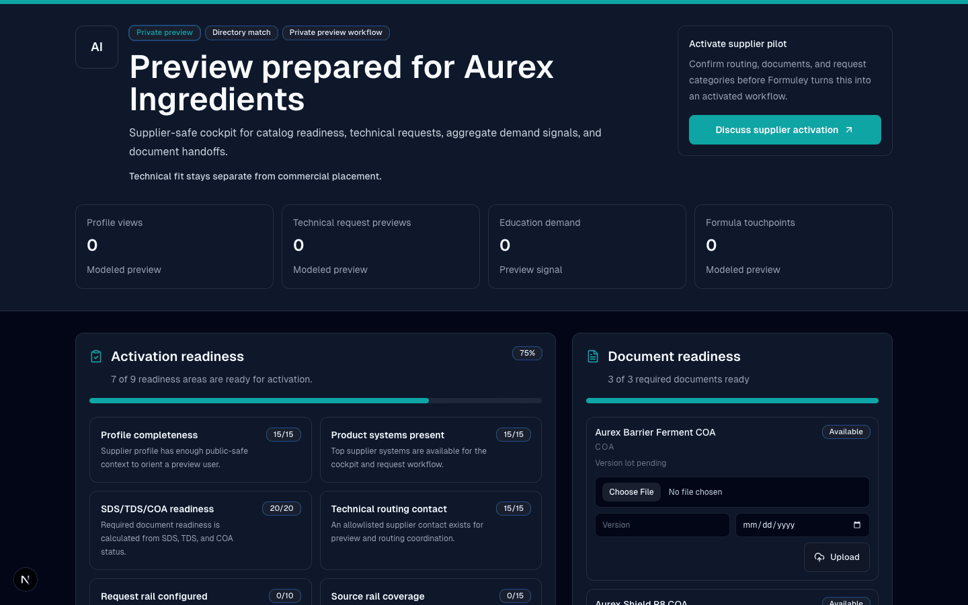Select the Private preview workflow tag
This screenshot has width=968, height=605.
pyautogui.click(x=336, y=33)
